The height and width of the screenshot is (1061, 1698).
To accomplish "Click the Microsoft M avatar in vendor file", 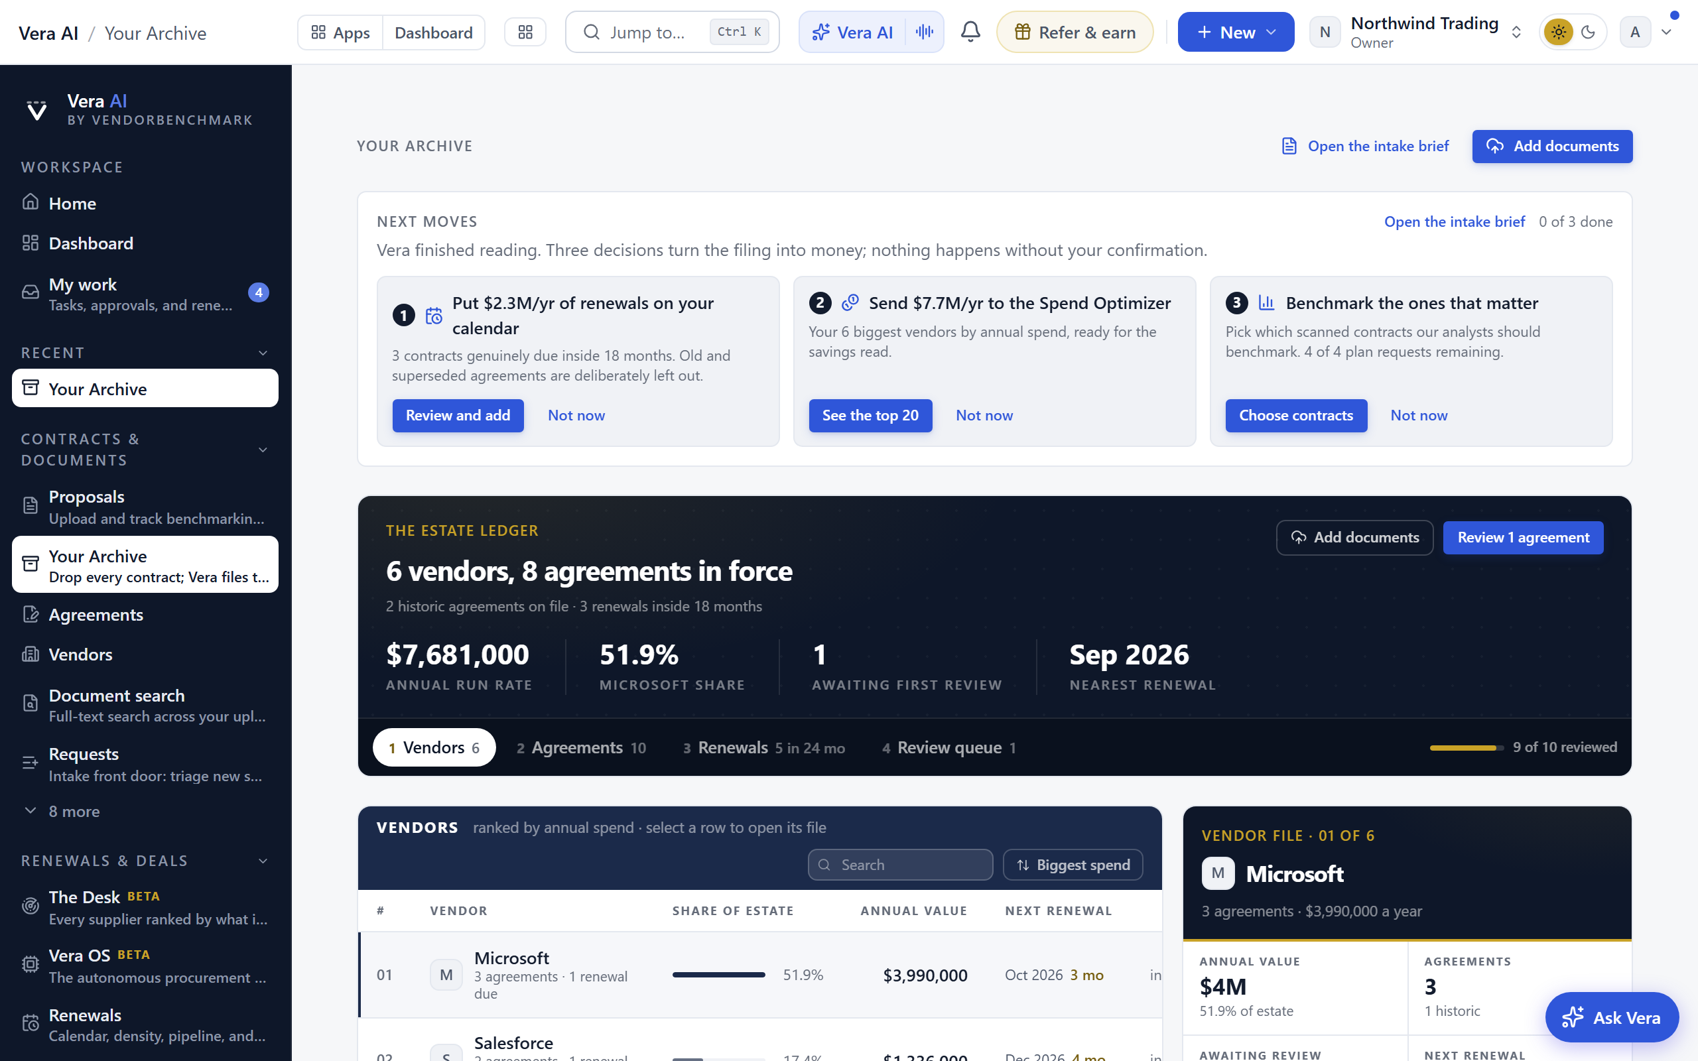I will [1218, 873].
